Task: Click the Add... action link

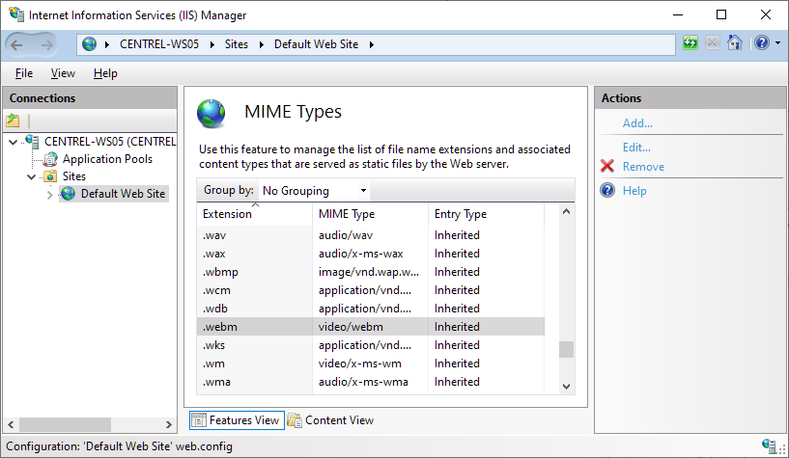Action: click(x=637, y=123)
